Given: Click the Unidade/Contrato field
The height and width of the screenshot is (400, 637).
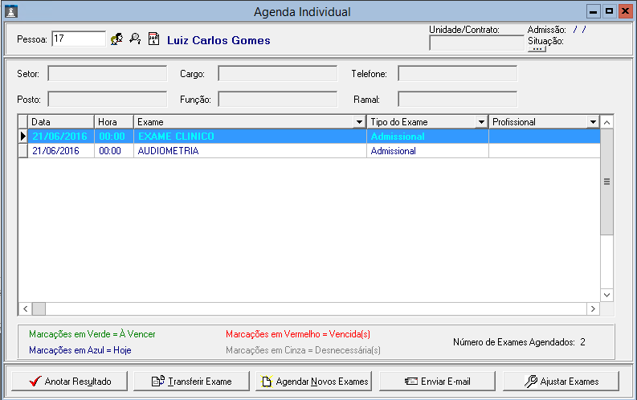Looking at the screenshot, I should [x=476, y=43].
